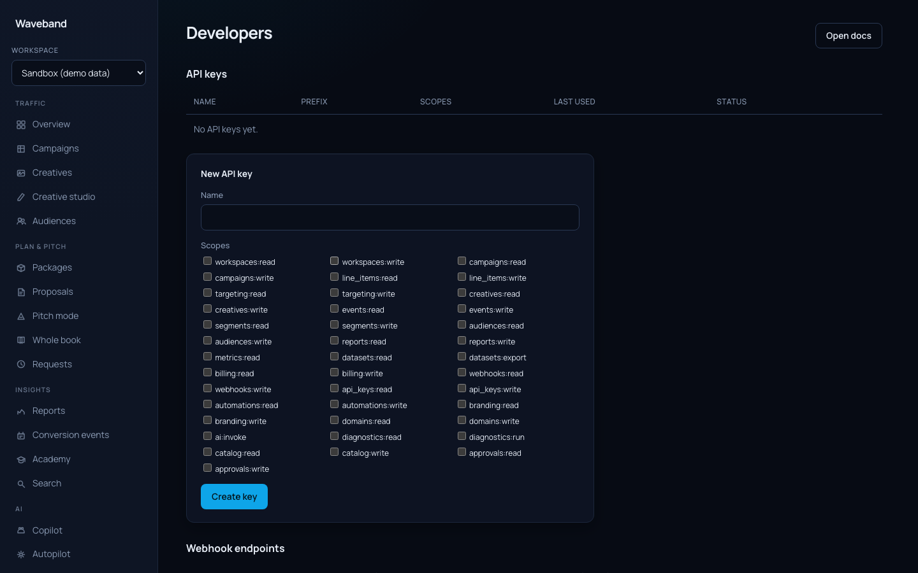Click the Whole book icon
The image size is (918, 573).
tap(21, 341)
